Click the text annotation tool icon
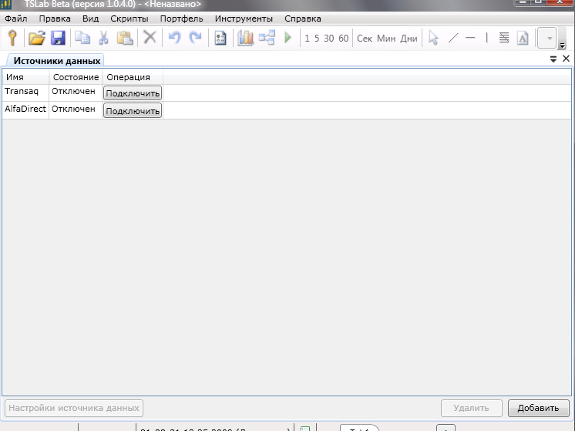 click(x=523, y=38)
